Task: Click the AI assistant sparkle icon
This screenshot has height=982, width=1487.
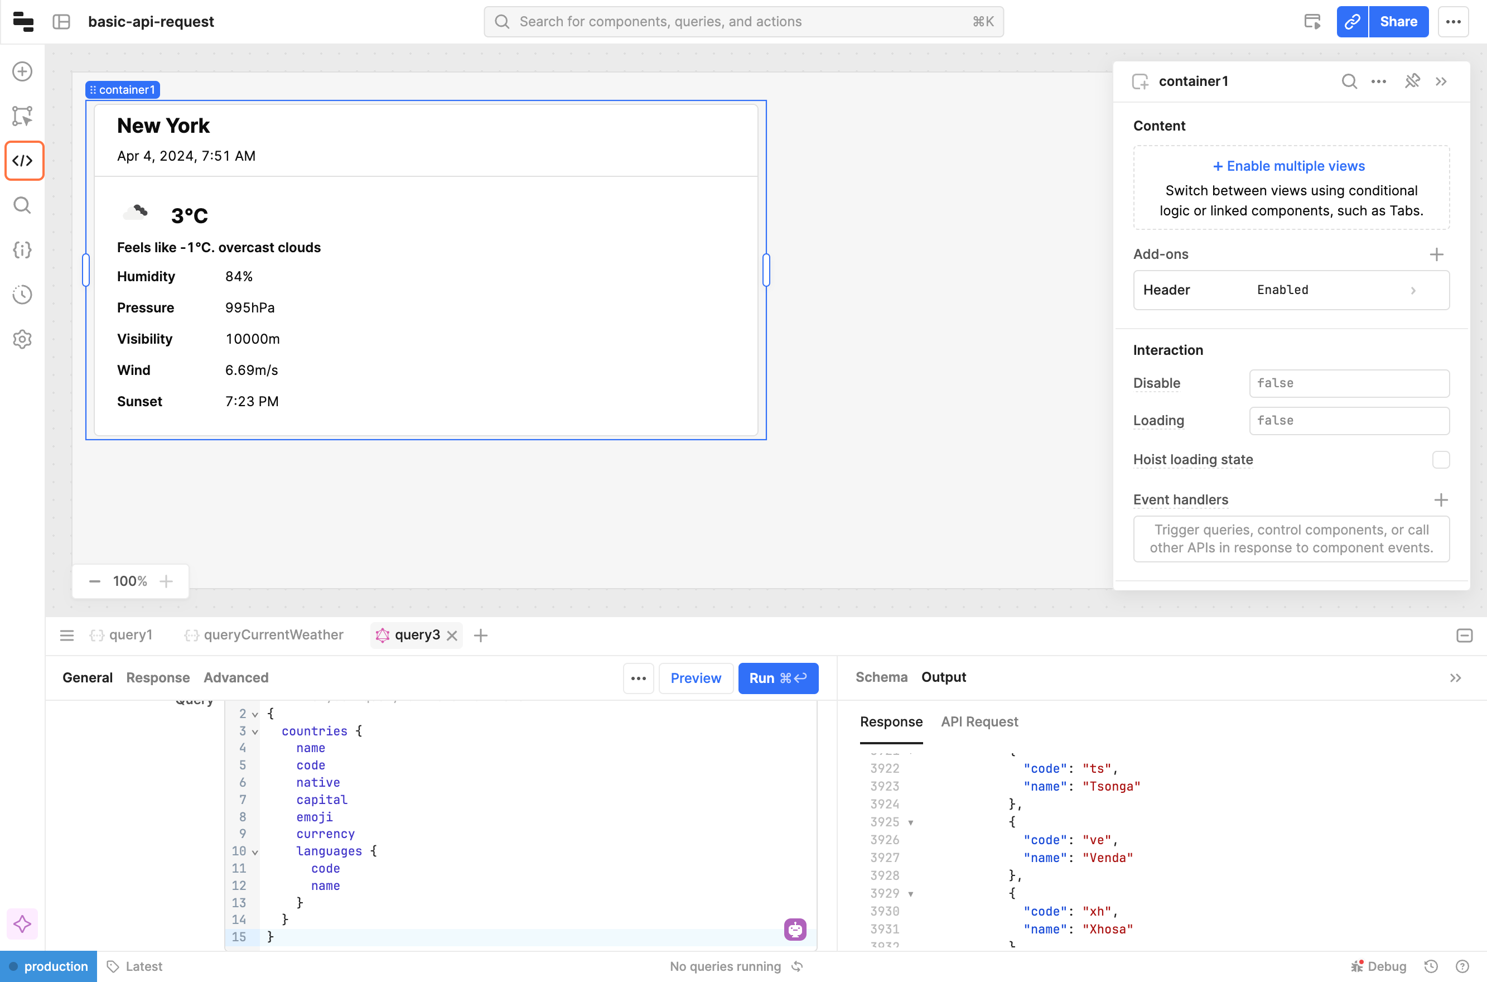Action: 22,924
